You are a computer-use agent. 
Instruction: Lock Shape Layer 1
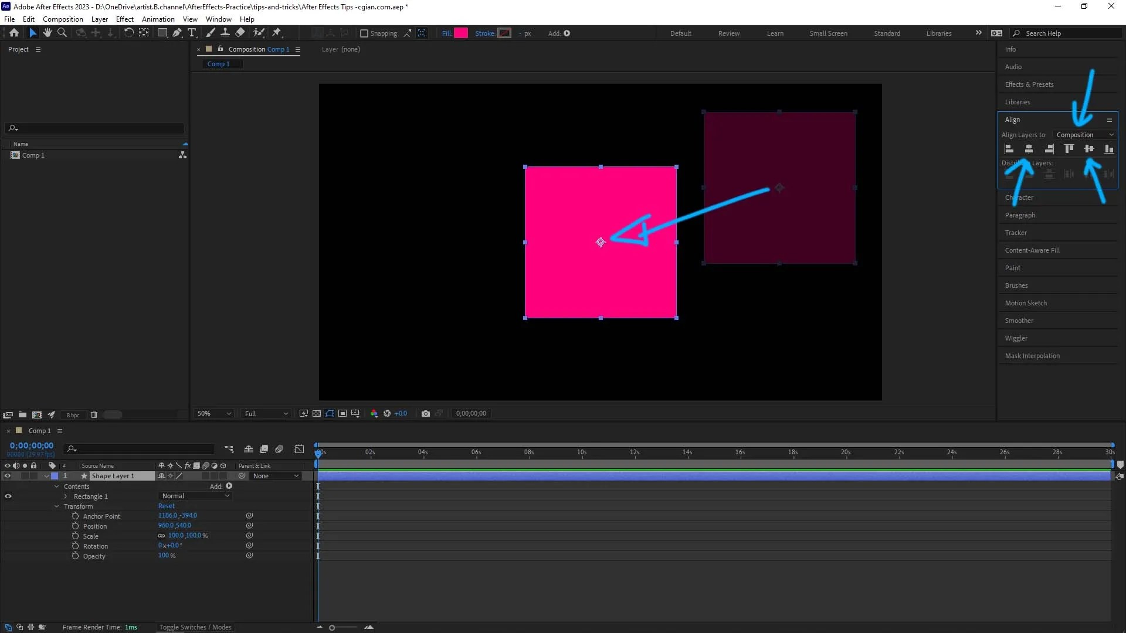tap(34, 476)
